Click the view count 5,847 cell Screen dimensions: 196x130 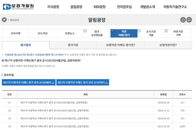click(182, 126)
